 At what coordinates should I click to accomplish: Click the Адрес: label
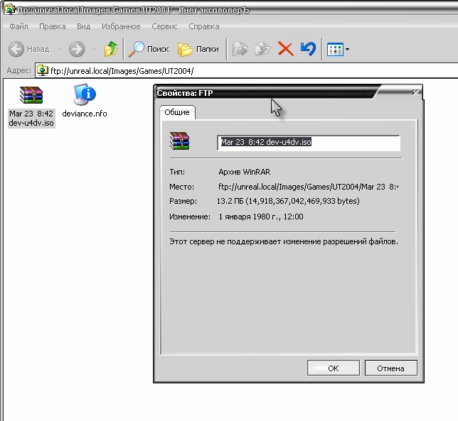pyautogui.click(x=18, y=70)
